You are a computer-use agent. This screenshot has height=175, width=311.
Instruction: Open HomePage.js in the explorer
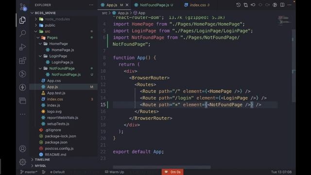63,50
